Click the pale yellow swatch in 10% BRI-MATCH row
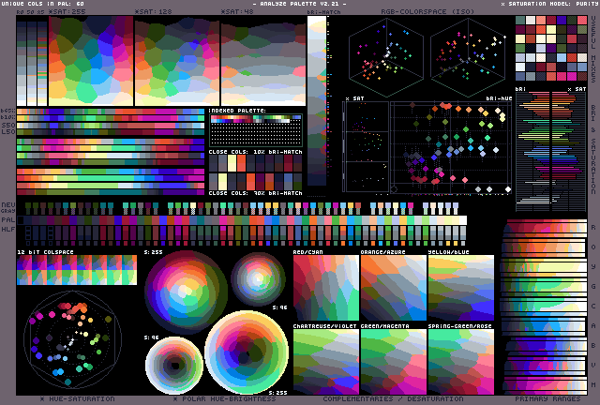The height and width of the screenshot is (405, 600). pos(232,163)
